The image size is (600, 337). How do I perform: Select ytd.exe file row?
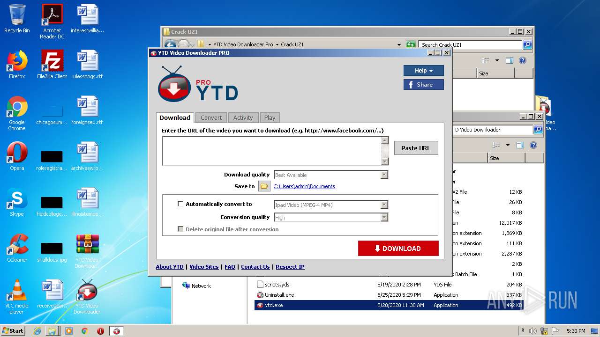point(389,305)
